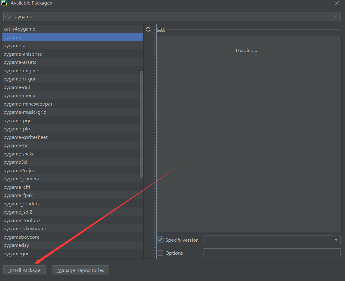
Task: Pick the pygame-pgu entry
Action: pyautogui.click(x=73, y=121)
